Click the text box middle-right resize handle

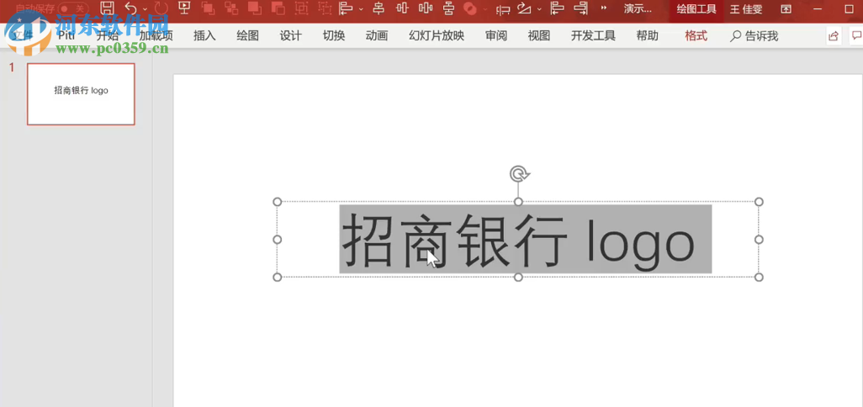759,240
